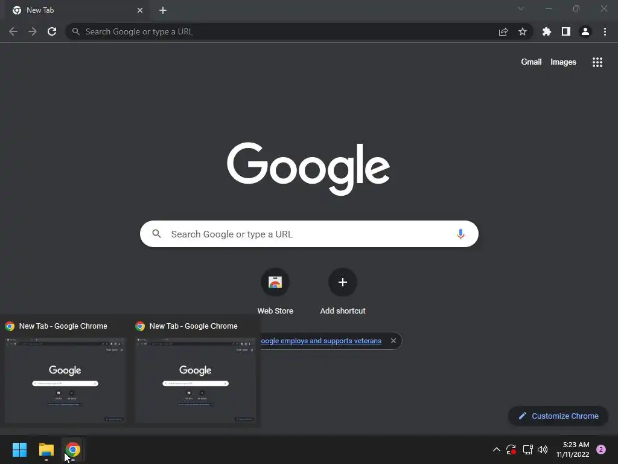Viewport: 618px width, 464px height.
Task: Expand the tab search chevron
Action: tap(521, 8)
